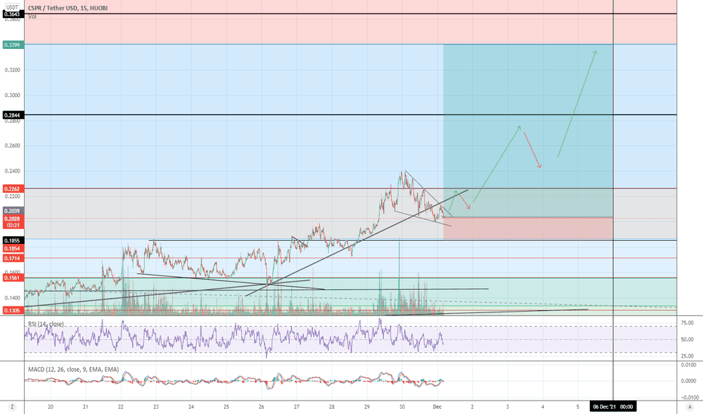Click the red 0.2262 price label
This screenshot has height=414, width=703.
[x=12, y=189]
